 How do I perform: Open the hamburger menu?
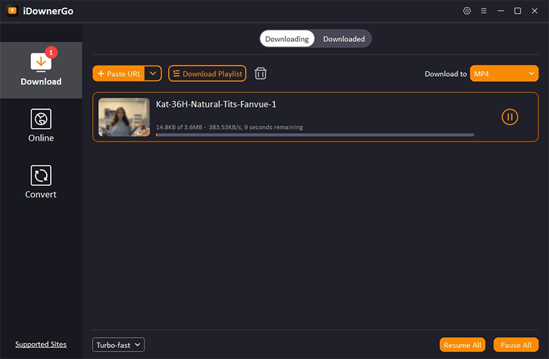(484, 11)
